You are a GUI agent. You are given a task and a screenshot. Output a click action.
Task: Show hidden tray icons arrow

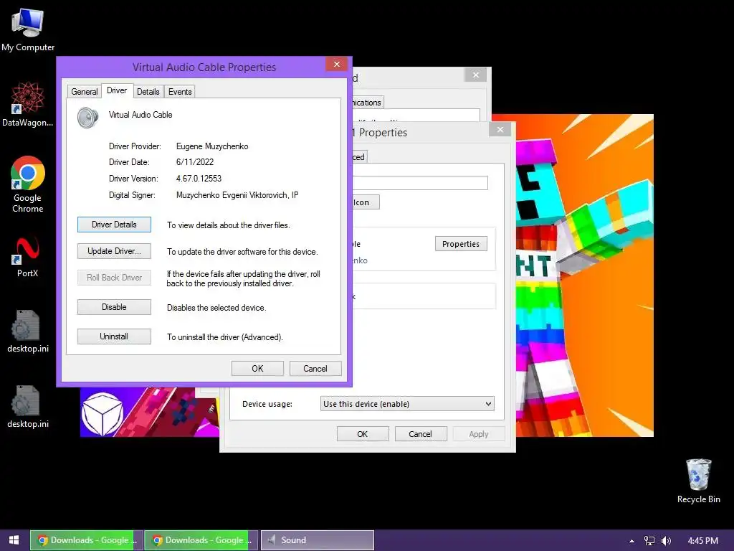(631, 541)
